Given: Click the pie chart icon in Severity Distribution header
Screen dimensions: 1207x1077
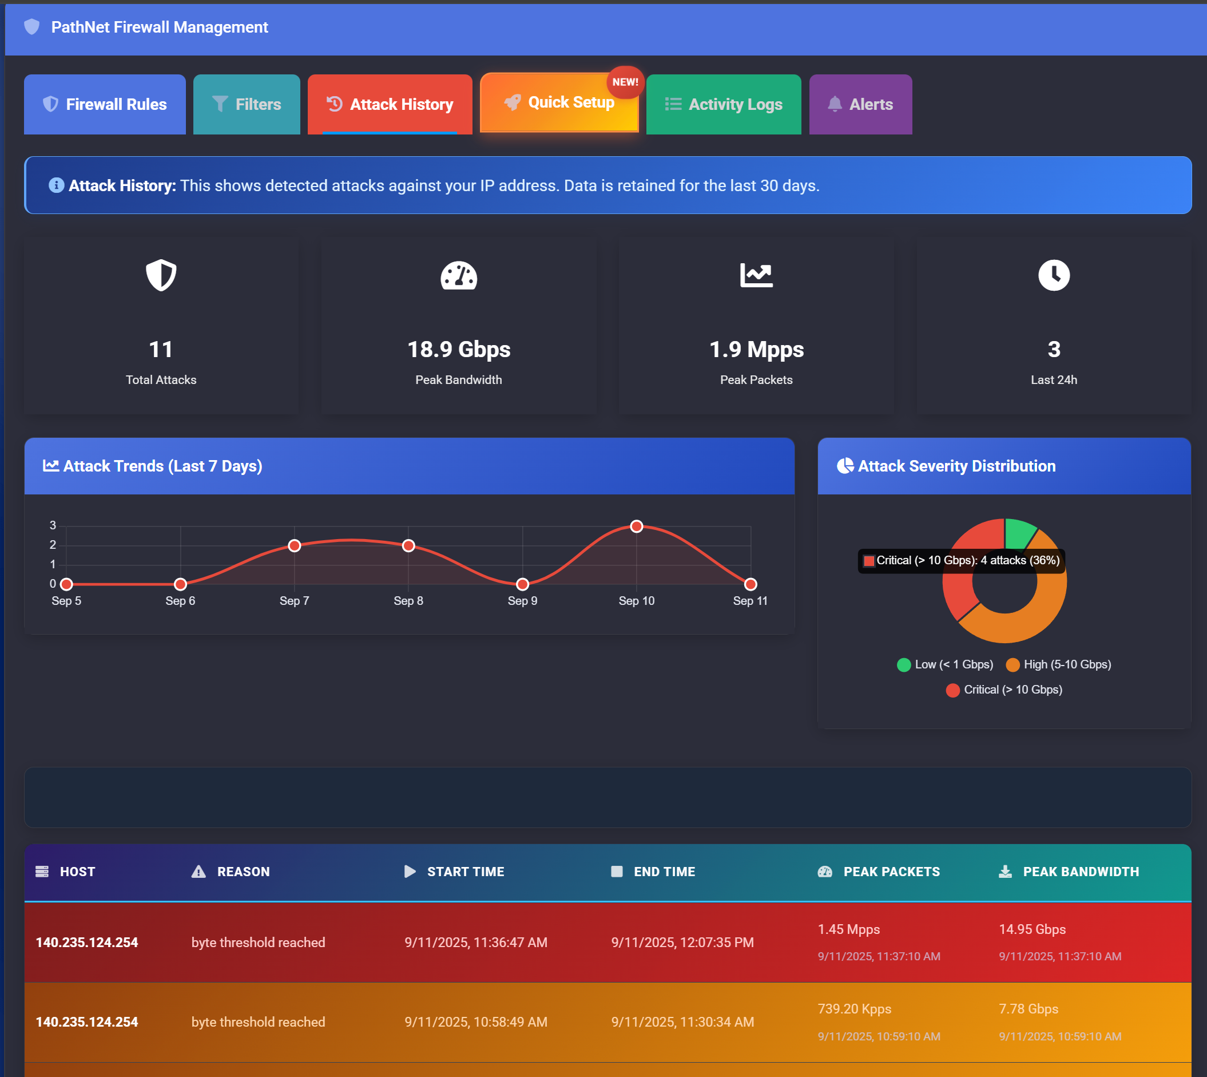Looking at the screenshot, I should (845, 466).
